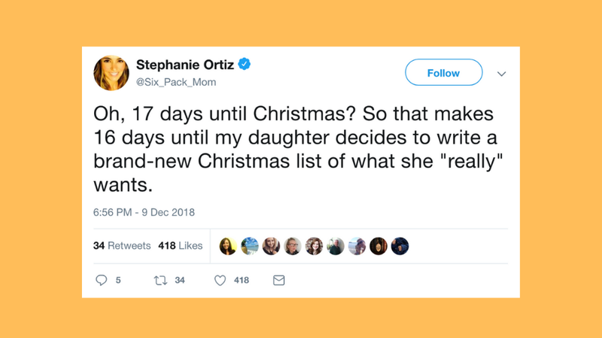Click the @Six_Pack_Mom handle
Screen dimensions: 602x338
tap(176, 82)
